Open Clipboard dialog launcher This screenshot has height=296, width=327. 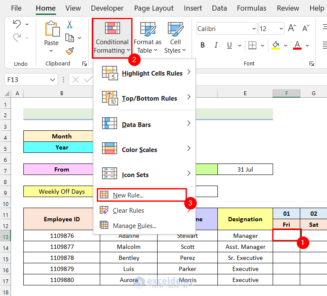(85, 64)
